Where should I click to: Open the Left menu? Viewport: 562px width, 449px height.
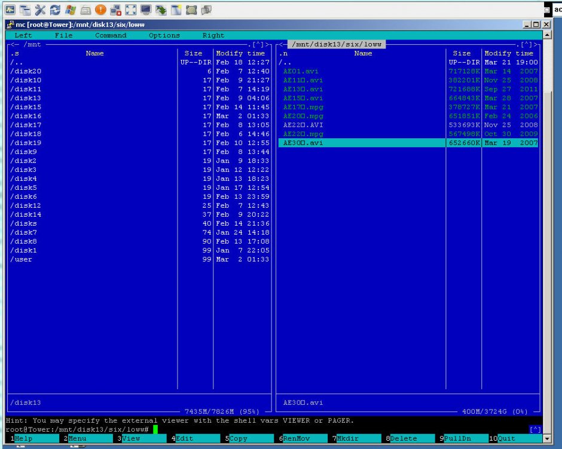click(23, 35)
